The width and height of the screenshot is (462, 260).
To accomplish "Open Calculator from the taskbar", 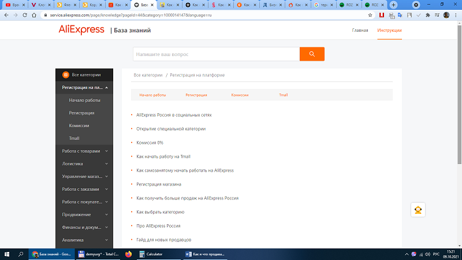I will 158,254.
